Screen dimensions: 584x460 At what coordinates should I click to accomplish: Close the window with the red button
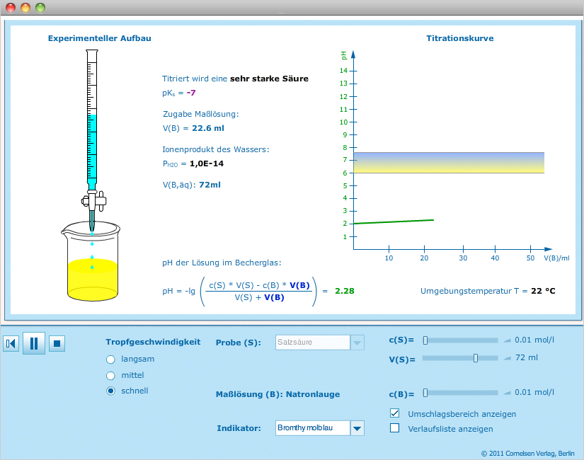click(x=11, y=8)
